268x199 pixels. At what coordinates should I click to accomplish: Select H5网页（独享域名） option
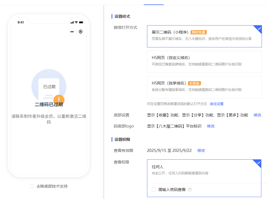pos(204,87)
